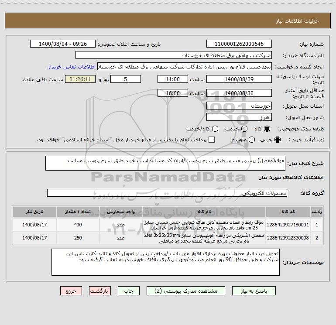Viewport: 336px width, 325px height.
Task: Select the خدمت radio button
Action: tap(244, 129)
